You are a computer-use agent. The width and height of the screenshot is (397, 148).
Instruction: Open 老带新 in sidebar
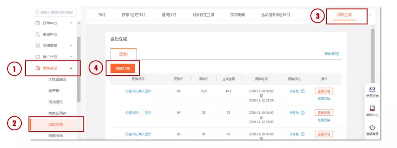[x=54, y=91]
